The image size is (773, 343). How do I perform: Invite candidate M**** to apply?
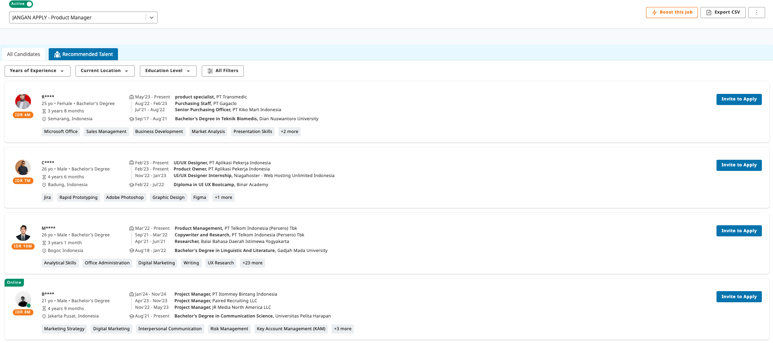(x=739, y=231)
